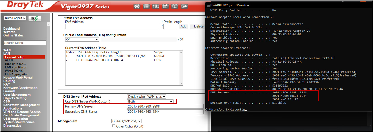Expand the WAN menu
373x132 pixels.
point(7,50)
